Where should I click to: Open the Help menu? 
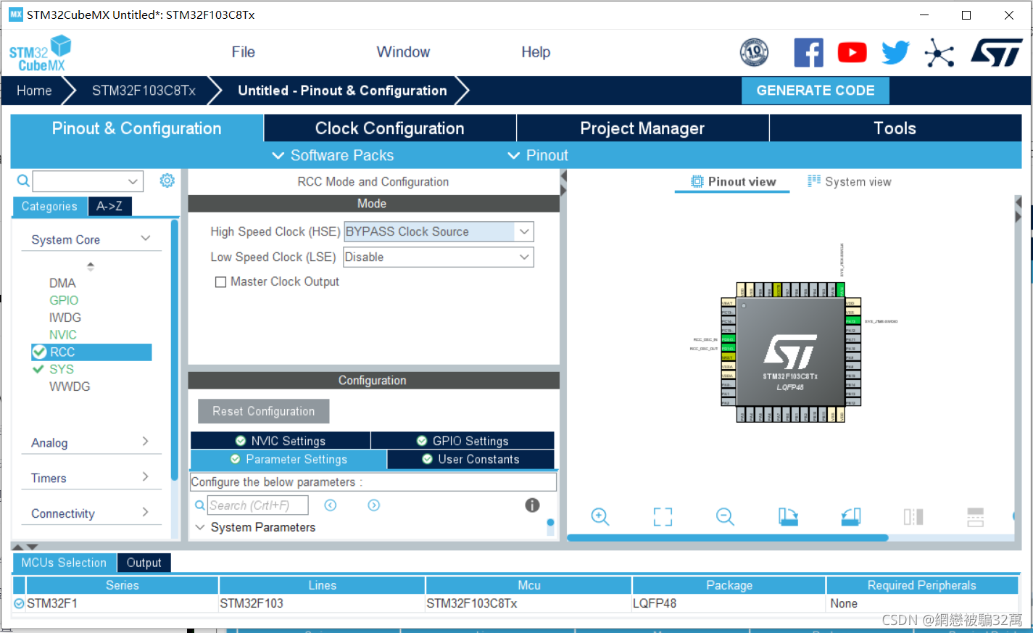coord(536,52)
